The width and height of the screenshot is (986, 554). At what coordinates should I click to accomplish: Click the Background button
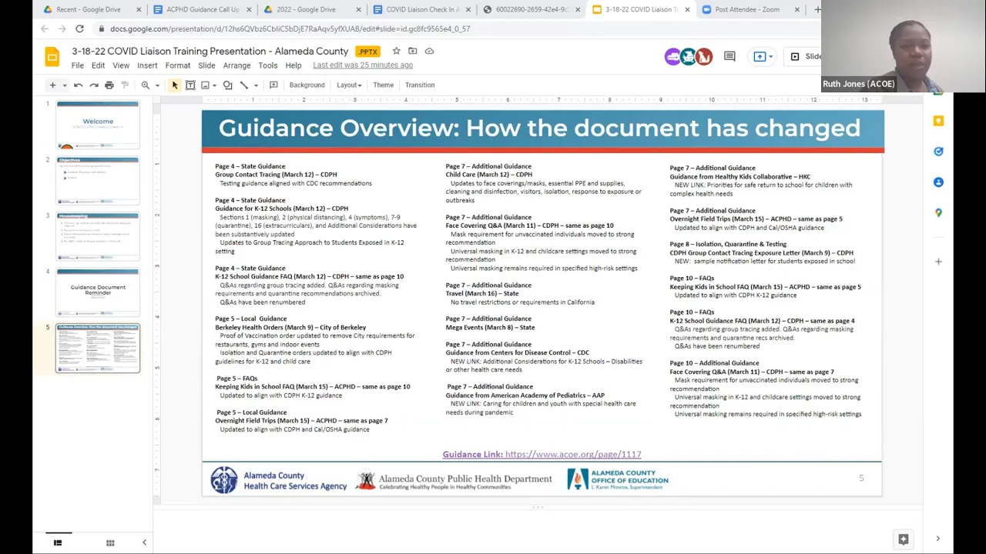[x=307, y=85]
